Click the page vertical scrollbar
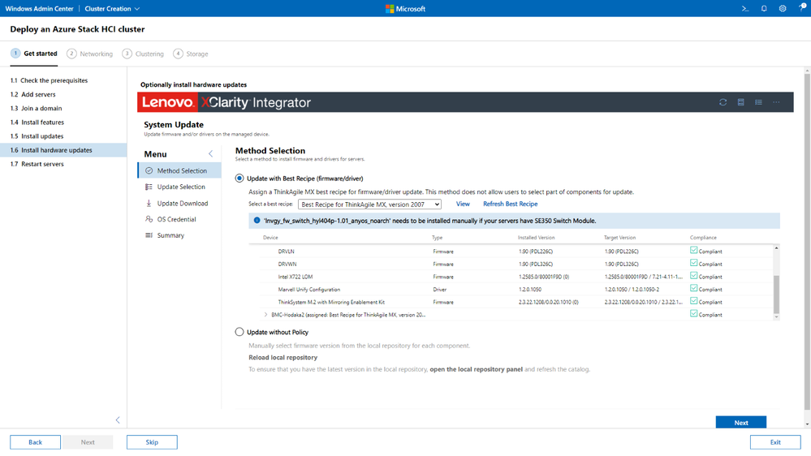 [807, 241]
